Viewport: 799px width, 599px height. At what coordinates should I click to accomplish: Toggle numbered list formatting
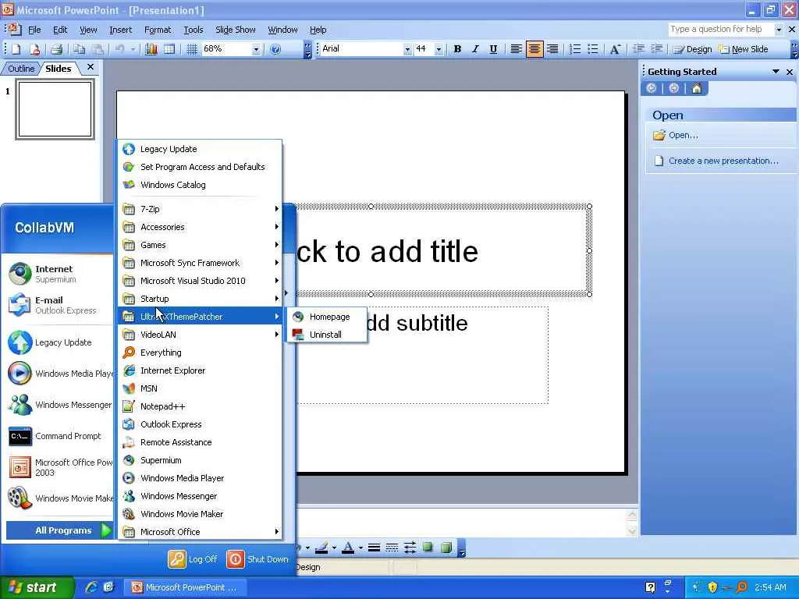point(575,49)
